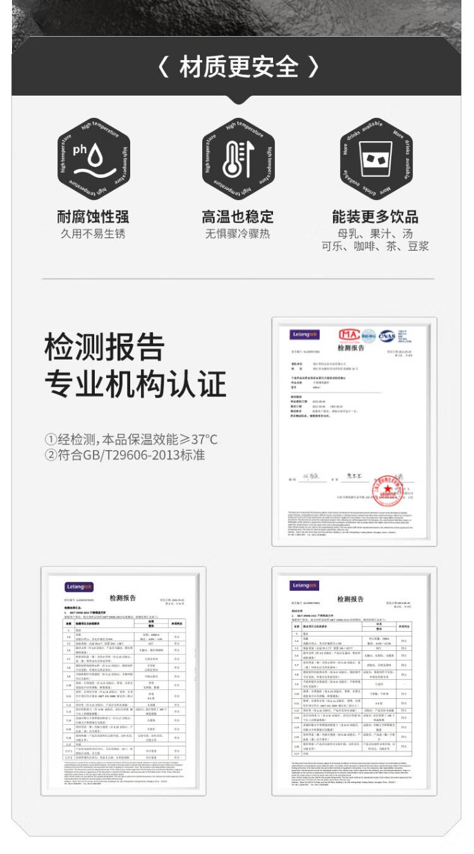Click the drink glass hexagon icon
The image size is (474, 854).
(x=375, y=158)
